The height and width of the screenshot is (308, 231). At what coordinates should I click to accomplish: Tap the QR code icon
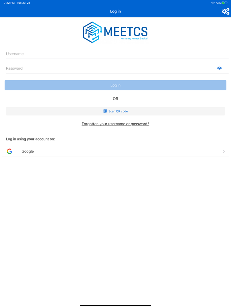click(x=105, y=111)
